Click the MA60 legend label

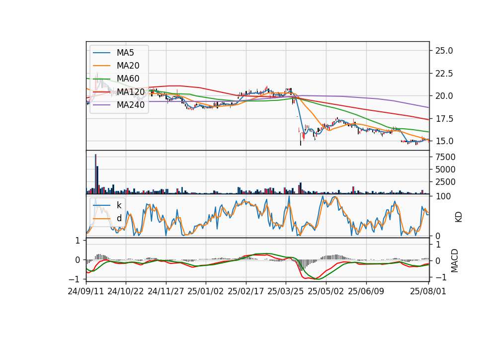coord(128,79)
